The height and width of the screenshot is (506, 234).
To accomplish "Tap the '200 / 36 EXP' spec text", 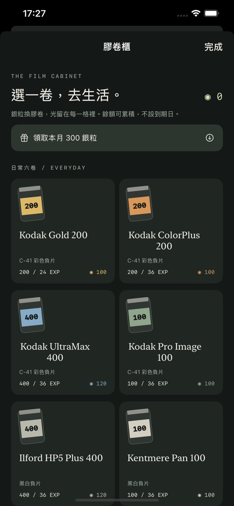I will pos(147,272).
